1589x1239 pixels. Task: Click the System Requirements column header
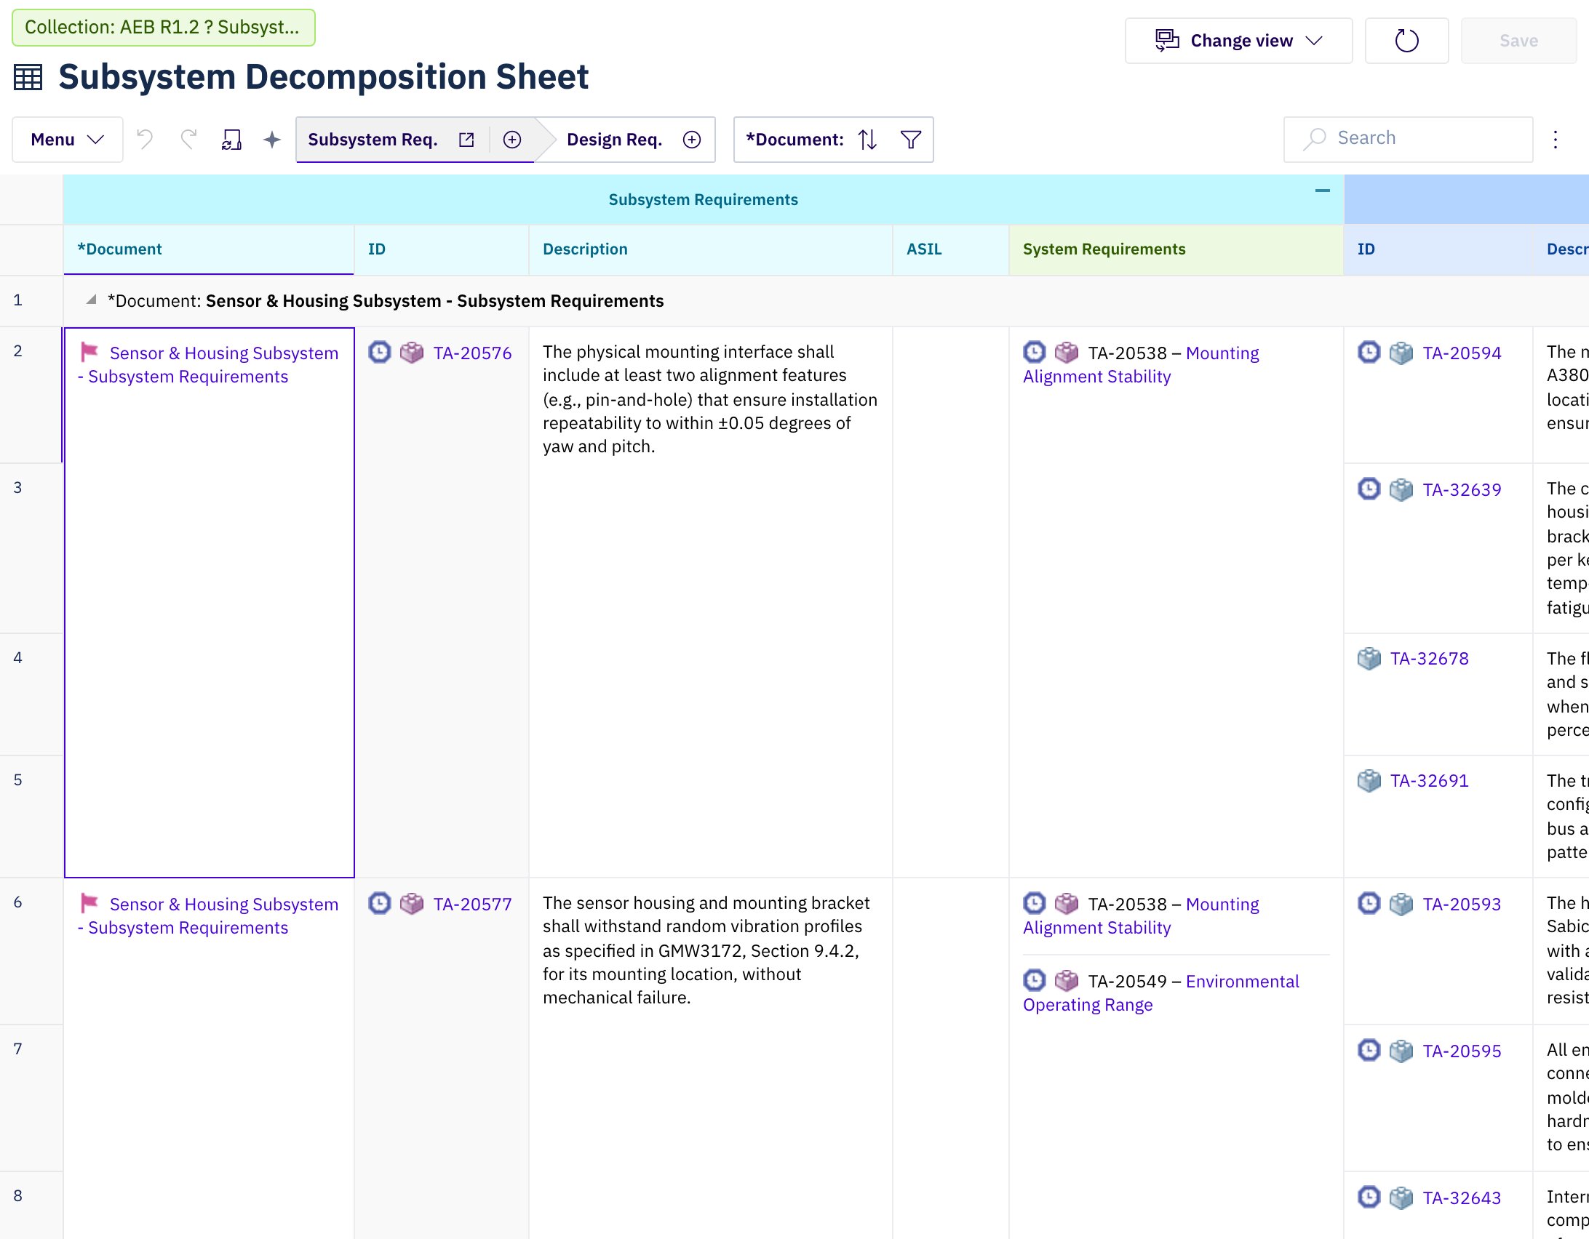click(1176, 249)
